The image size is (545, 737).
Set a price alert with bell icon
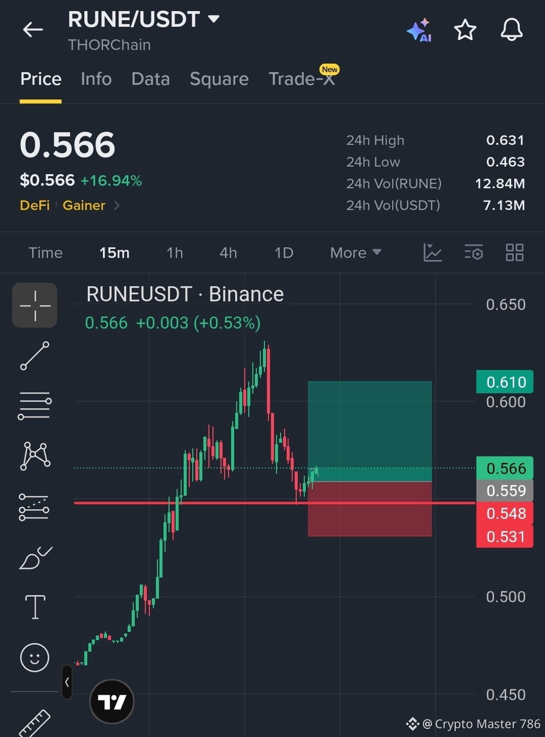pyautogui.click(x=511, y=30)
